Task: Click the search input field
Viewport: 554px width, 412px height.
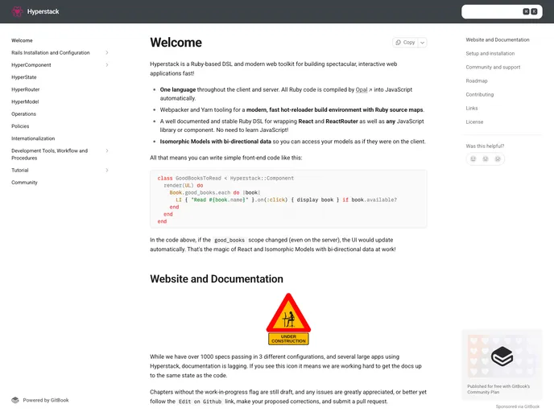Action: pos(502,11)
